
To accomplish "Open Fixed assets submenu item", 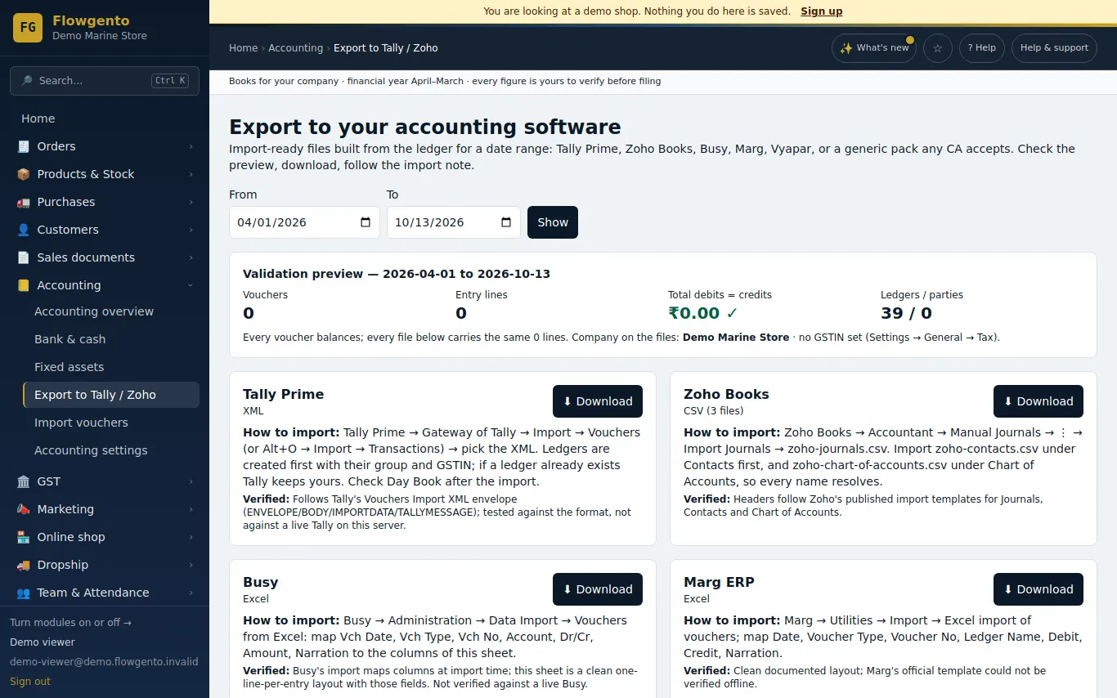I will pos(111,367).
